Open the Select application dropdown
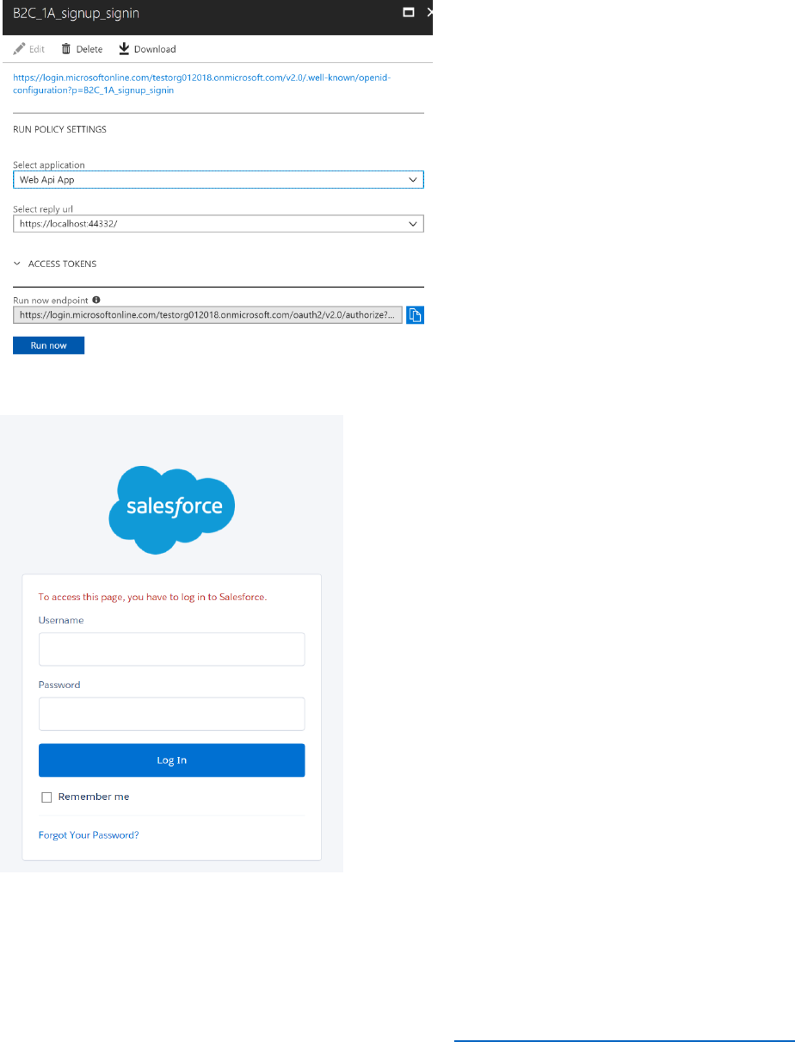The image size is (795, 1042). click(219, 179)
